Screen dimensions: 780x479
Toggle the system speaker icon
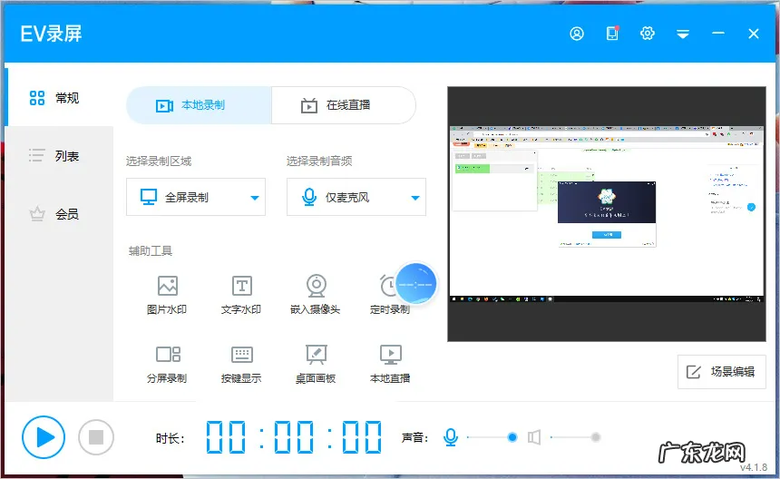tap(534, 437)
